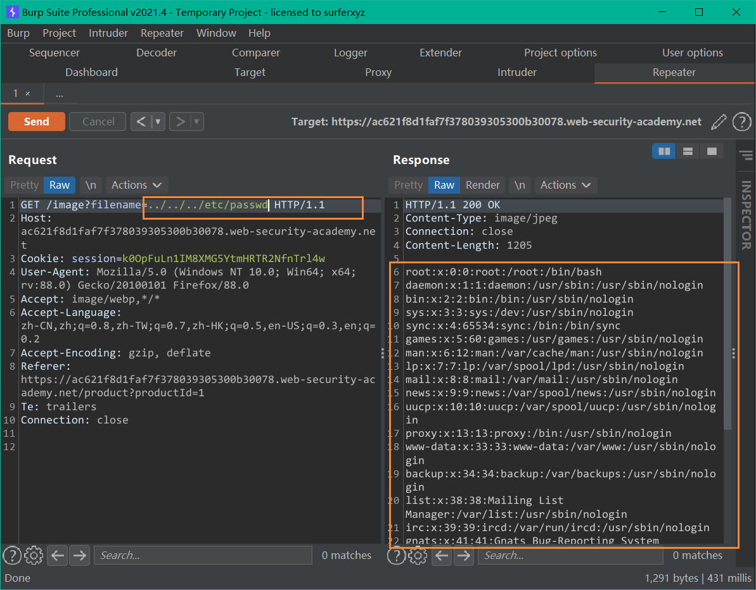
Task: Switch Response view to Render
Action: click(483, 185)
